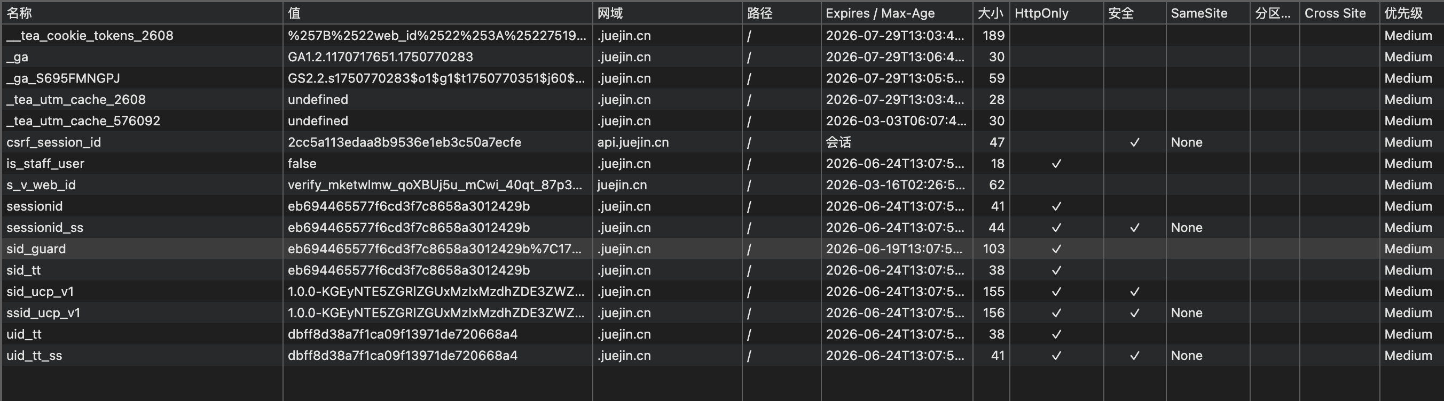Select the is_staff_user cookie name
The image size is (1444, 401).
[45, 164]
